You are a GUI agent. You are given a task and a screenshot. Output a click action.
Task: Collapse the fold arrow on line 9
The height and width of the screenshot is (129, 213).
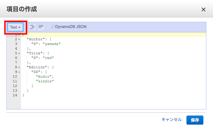coord(19,72)
